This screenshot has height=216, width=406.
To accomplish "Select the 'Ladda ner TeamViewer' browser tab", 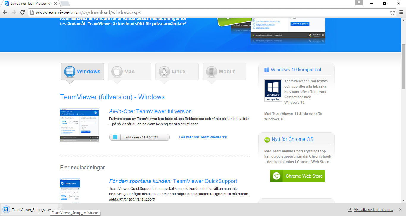I will point(31,4).
